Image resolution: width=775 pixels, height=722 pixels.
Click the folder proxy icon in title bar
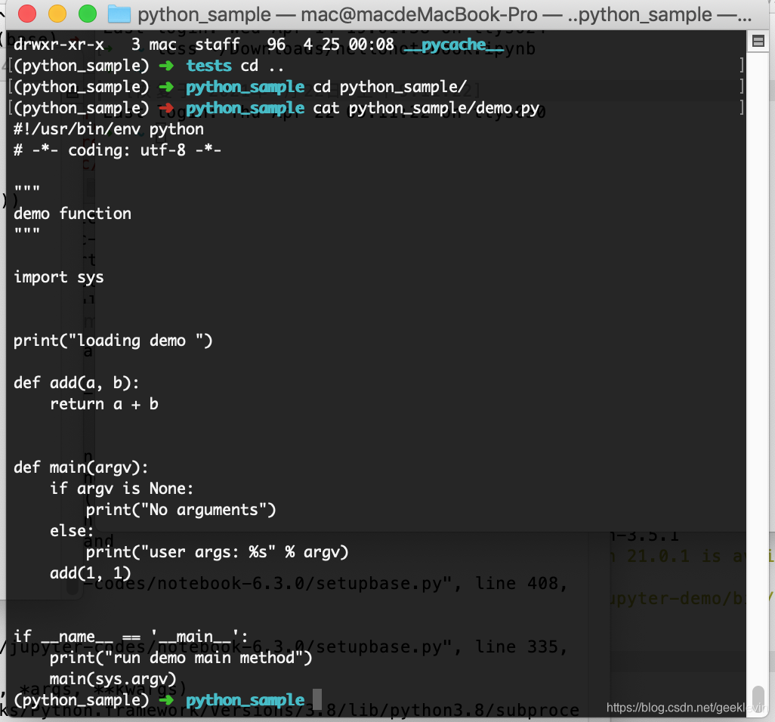(119, 14)
